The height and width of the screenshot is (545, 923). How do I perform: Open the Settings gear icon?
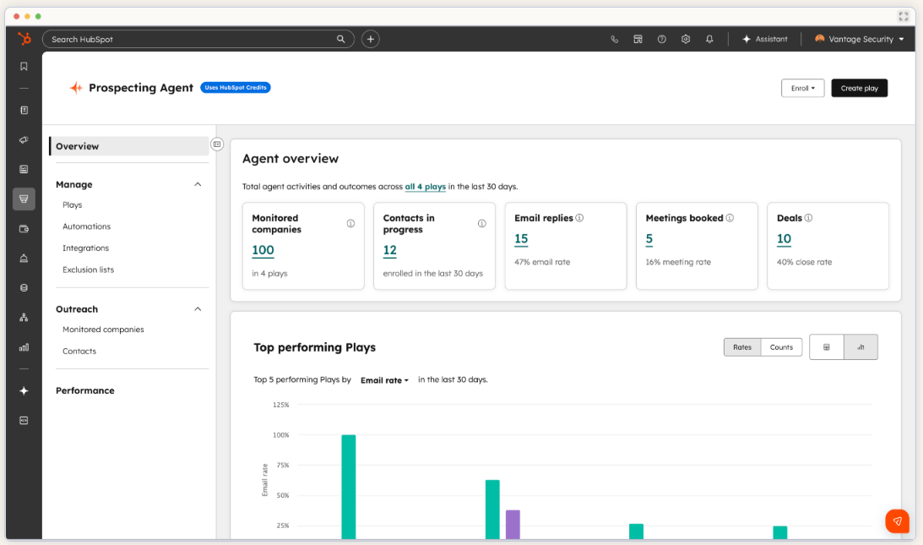click(x=686, y=39)
